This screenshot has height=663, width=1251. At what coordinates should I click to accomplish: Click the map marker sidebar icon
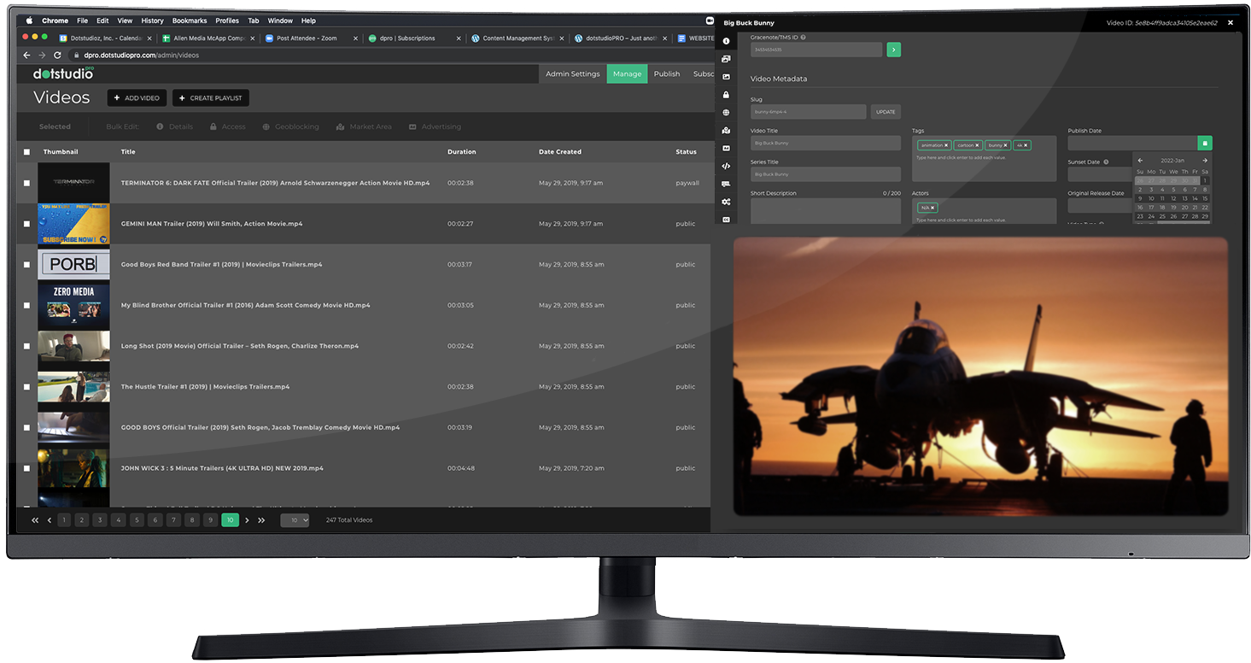pos(726,131)
